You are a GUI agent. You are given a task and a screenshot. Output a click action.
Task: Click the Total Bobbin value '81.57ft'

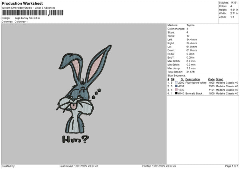click(190, 72)
